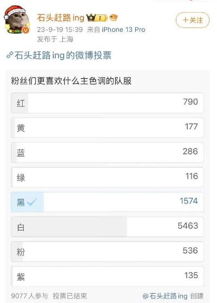Screen dimensions: 217x303
Task: Select the 红 poll option
Action: [107, 103]
